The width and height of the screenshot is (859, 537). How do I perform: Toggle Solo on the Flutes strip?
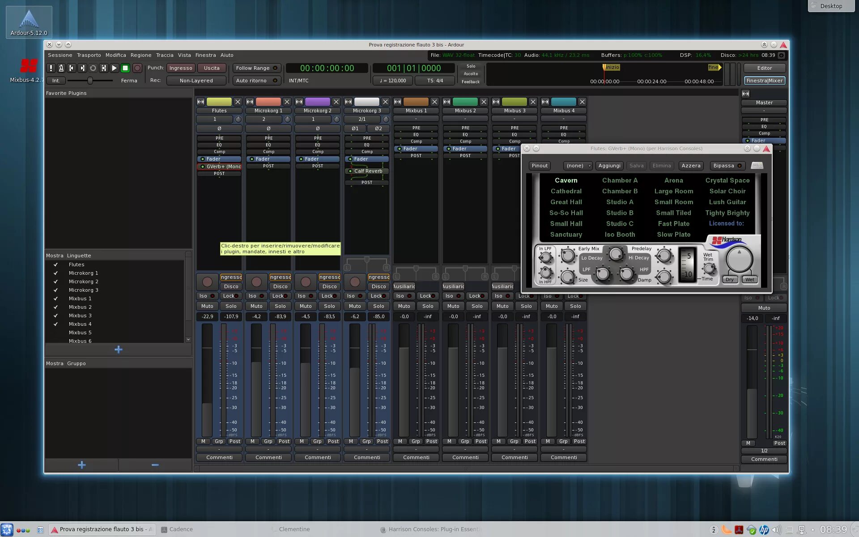pyautogui.click(x=231, y=306)
